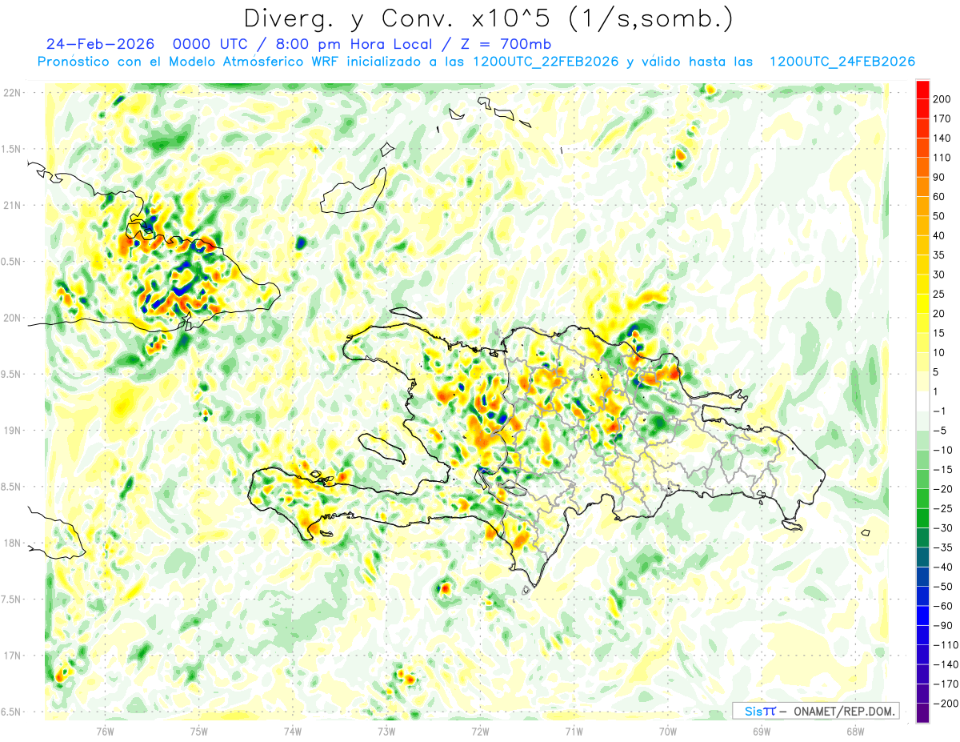This screenshot has width=960, height=742.
Task: Click the "22N" latitude label
Action: point(12,93)
